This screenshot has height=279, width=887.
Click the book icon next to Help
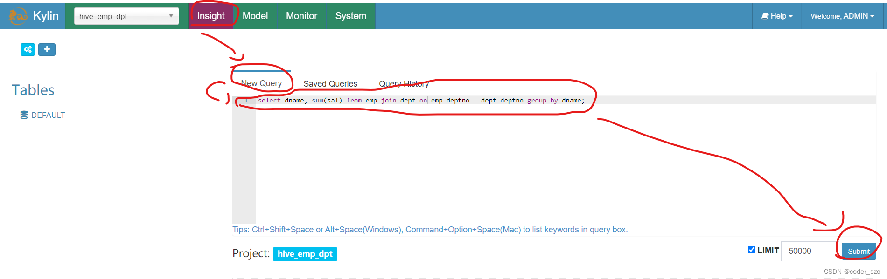(765, 16)
